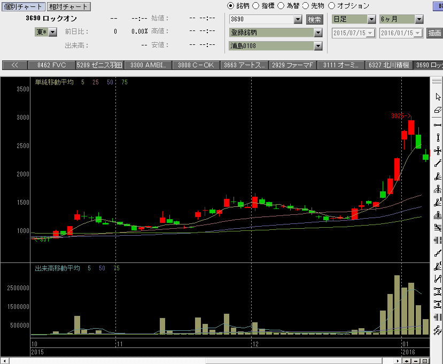Click the 3025 high price marker

[401, 115]
